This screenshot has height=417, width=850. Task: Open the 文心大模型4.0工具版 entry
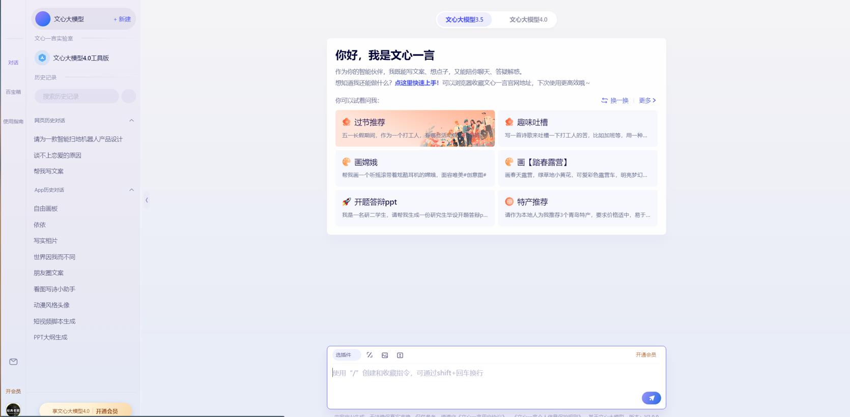pos(81,58)
